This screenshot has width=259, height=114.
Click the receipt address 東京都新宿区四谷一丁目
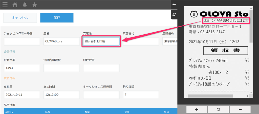click(210, 27)
